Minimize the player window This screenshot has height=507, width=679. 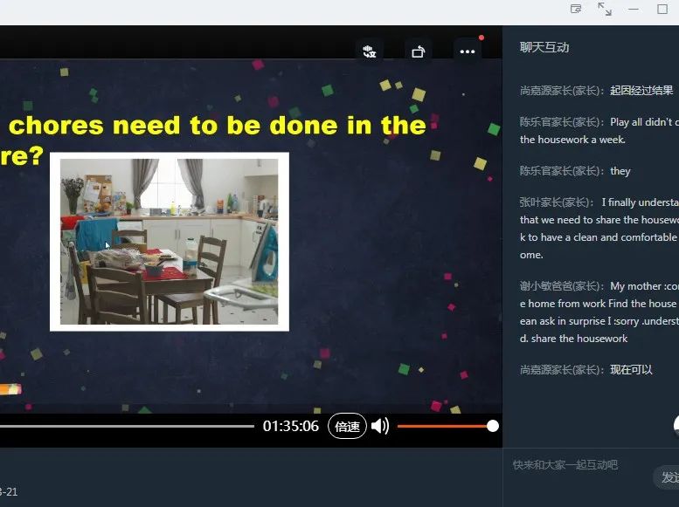tap(634, 9)
